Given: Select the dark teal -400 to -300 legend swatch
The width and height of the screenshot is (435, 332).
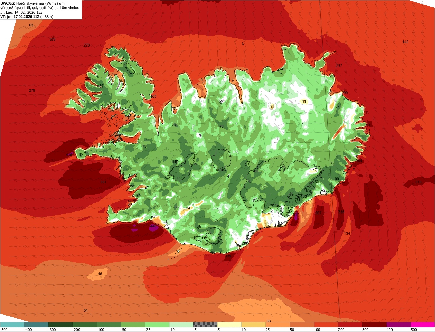Looking at the screenshot, I should pos(36,325).
